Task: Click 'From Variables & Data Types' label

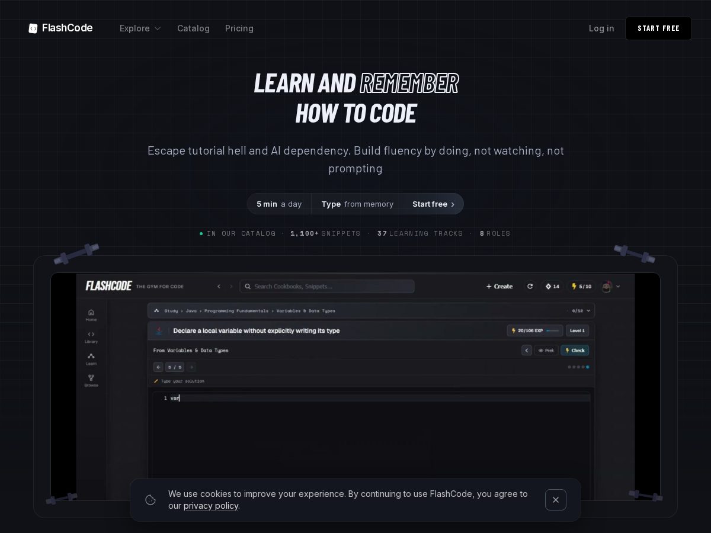Action: 191,350
